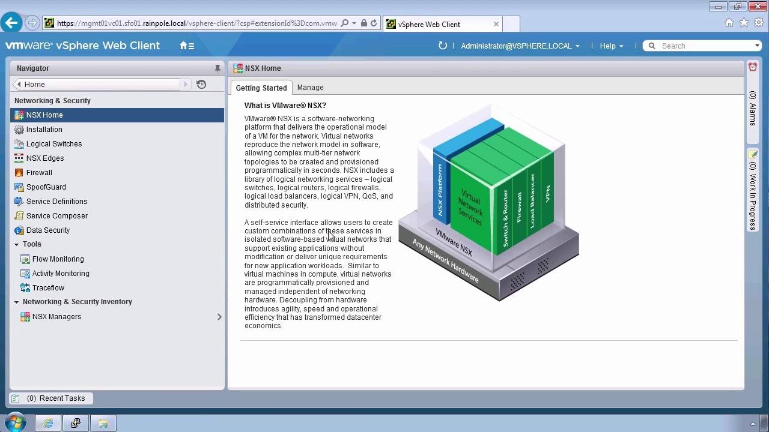Open Internet Explorer from the taskbar

pyautogui.click(x=48, y=423)
